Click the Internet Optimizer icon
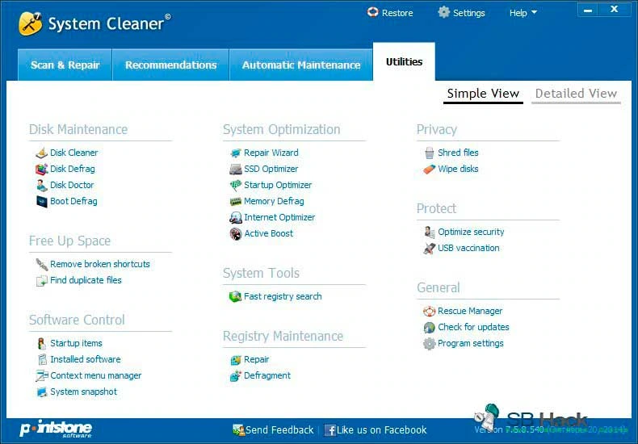This screenshot has width=638, height=444. 236,217
